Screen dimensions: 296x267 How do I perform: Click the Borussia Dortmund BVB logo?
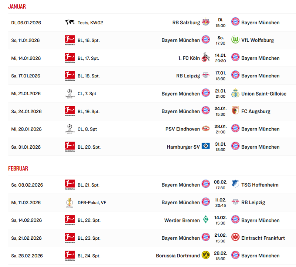[206, 256]
